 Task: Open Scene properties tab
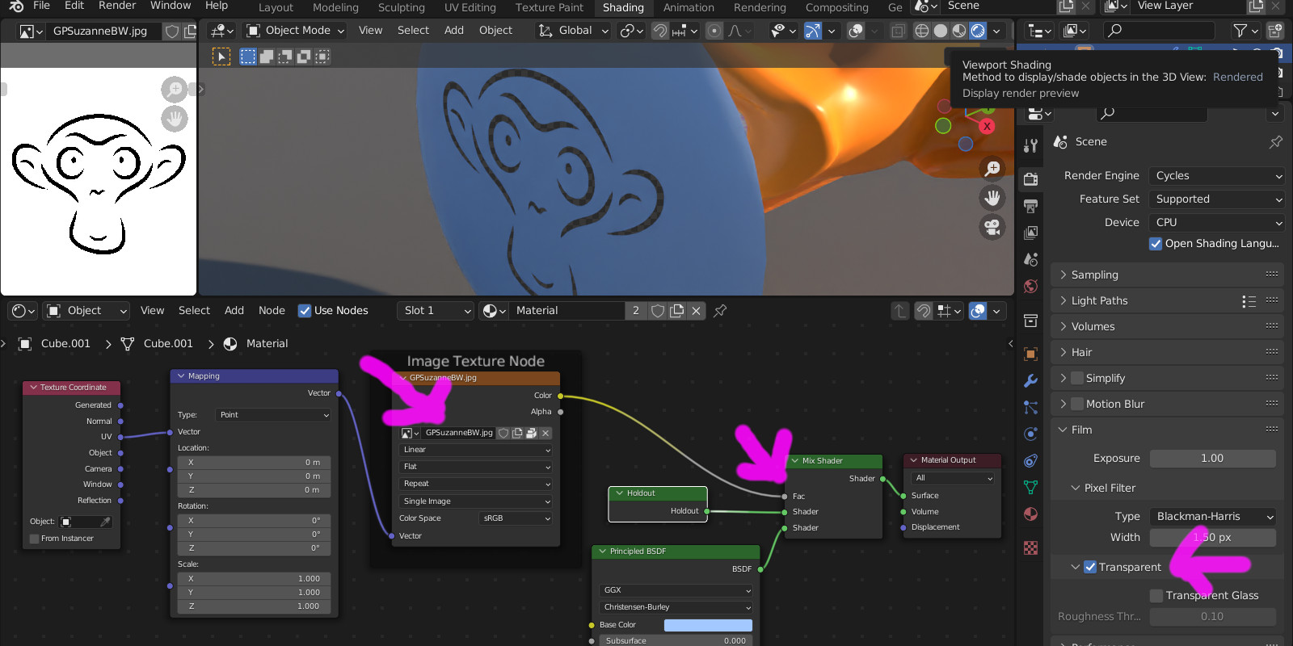(1030, 259)
